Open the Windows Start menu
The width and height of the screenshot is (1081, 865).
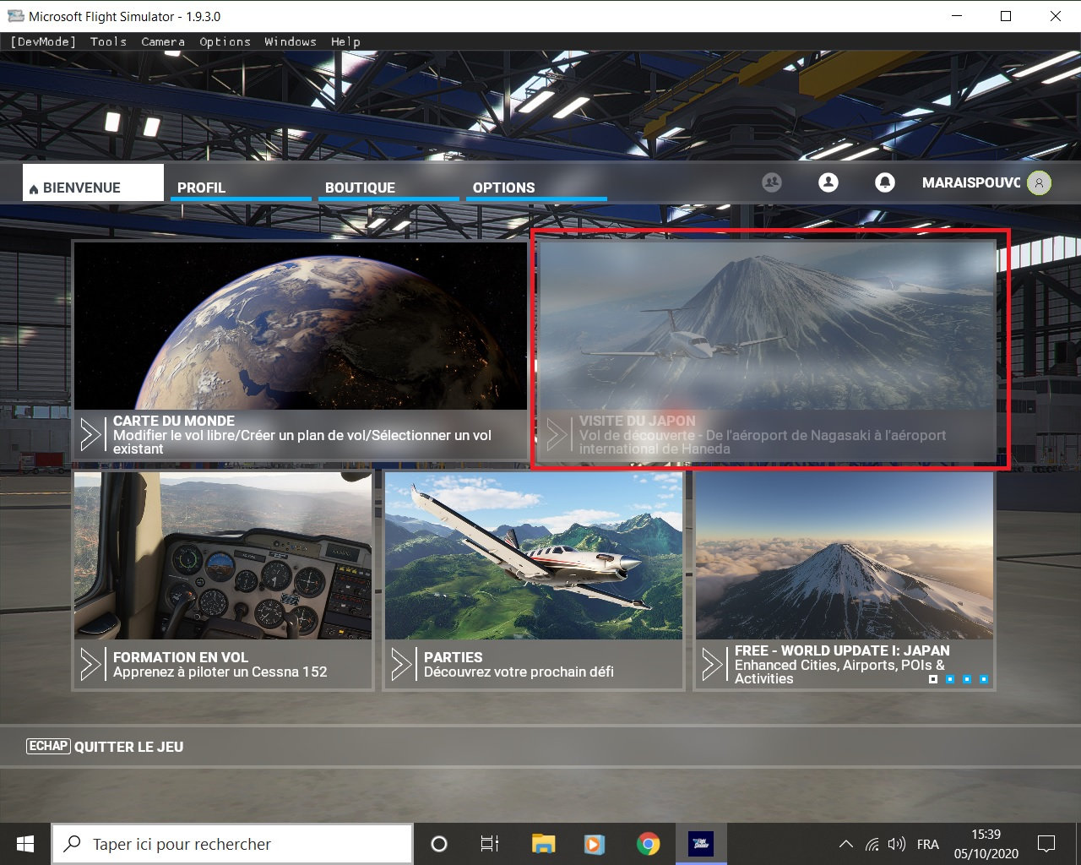25,844
